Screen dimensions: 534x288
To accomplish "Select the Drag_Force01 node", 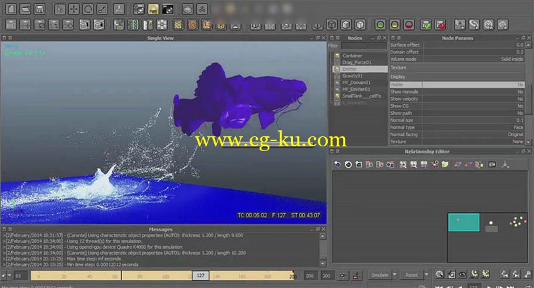I will pos(356,62).
